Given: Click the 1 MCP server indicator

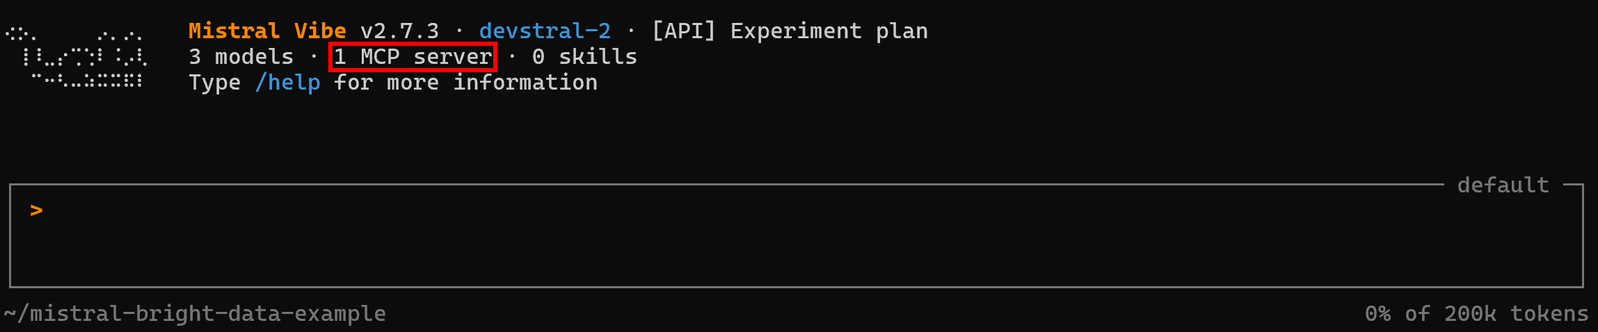Looking at the screenshot, I should [413, 57].
